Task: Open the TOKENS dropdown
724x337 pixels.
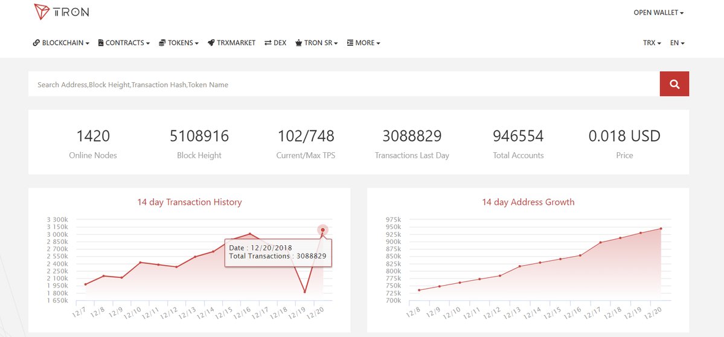Action: [x=179, y=43]
